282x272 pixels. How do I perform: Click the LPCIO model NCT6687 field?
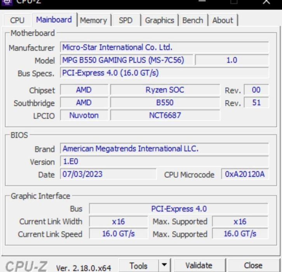point(165,115)
